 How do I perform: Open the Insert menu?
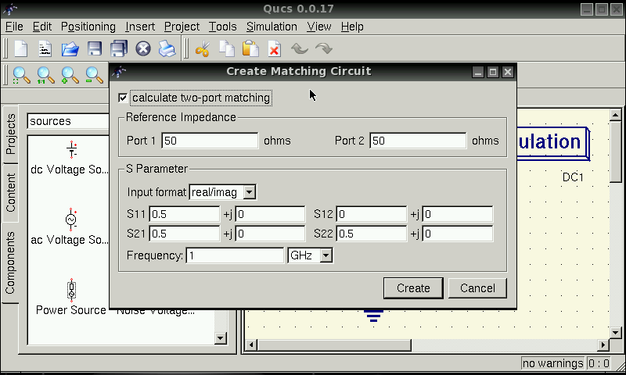[x=140, y=27]
